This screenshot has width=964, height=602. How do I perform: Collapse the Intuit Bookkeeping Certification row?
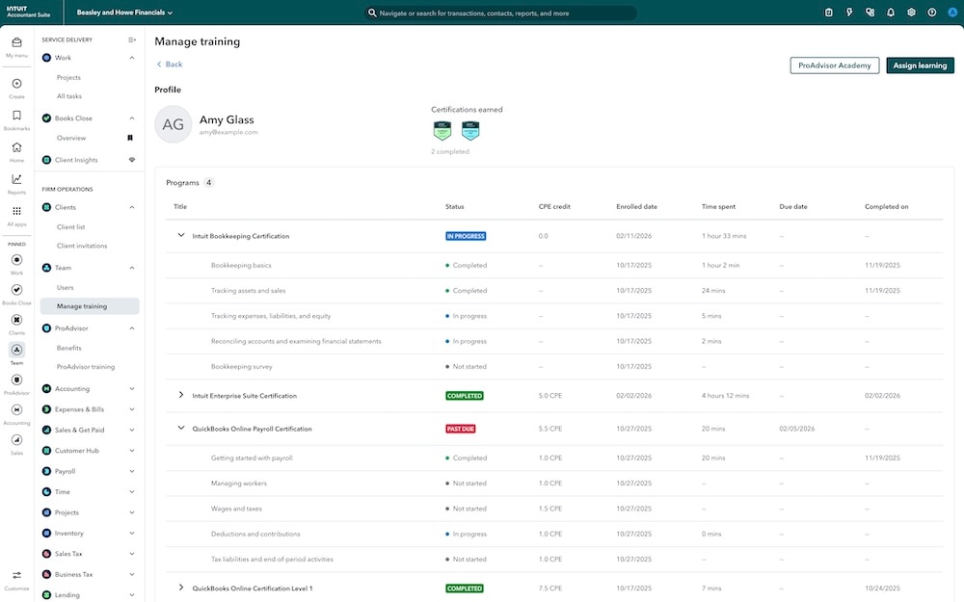point(180,235)
